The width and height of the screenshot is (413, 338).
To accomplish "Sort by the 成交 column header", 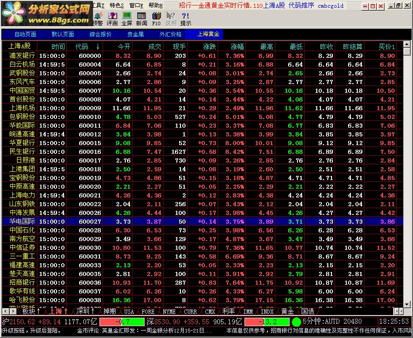I will click(154, 46).
